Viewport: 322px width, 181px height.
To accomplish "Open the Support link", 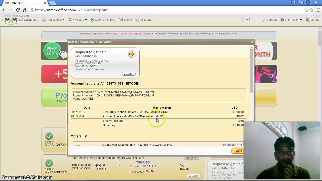I will [x=269, y=20].
